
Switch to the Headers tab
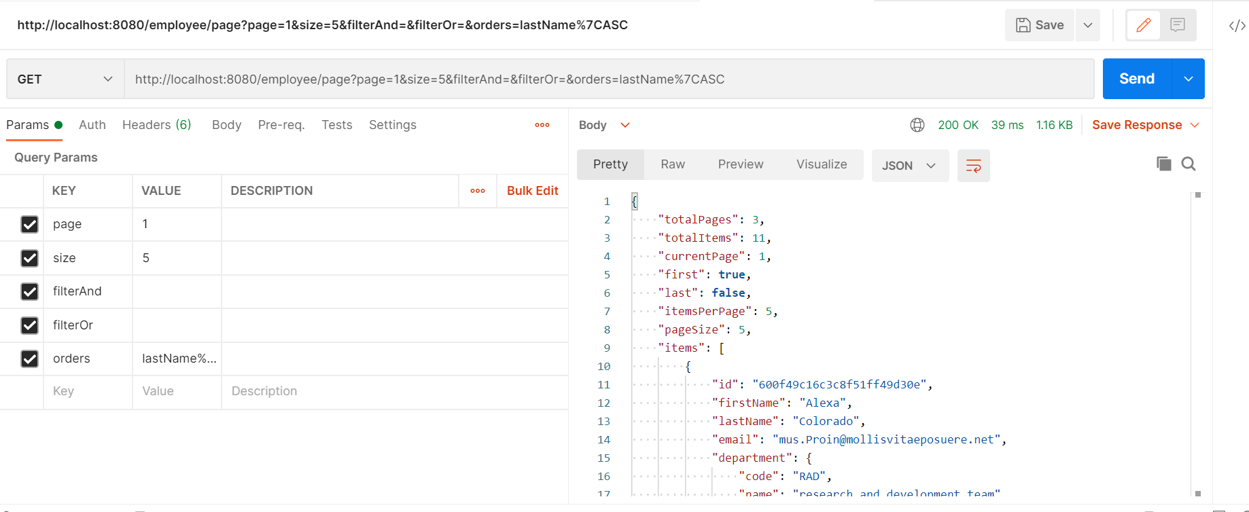[156, 125]
